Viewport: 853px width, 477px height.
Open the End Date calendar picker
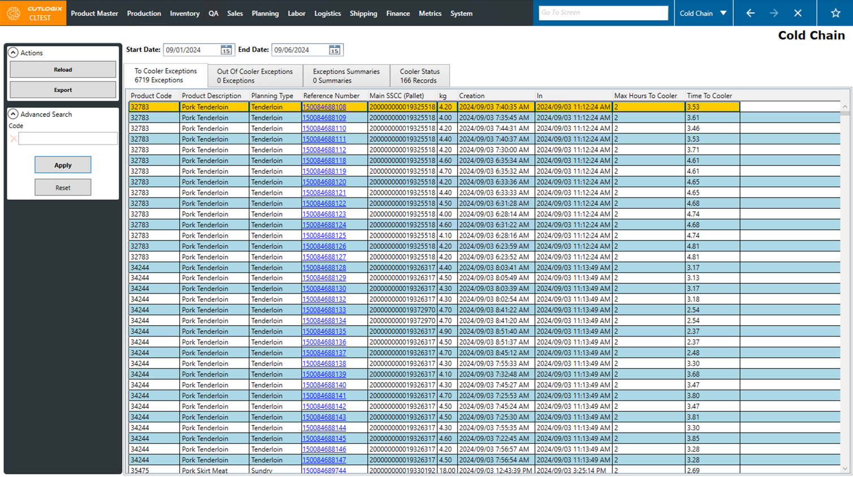[335, 50]
